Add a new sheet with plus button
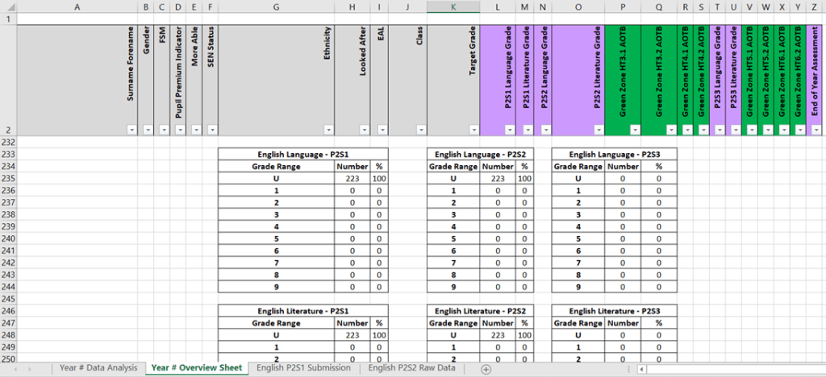Screen dimensions: 826x377 pyautogui.click(x=486, y=368)
